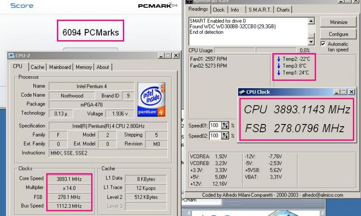Viewport: 361px width, 216px height.
Task: Click the Code Name Northwood field
Action: [72, 96]
